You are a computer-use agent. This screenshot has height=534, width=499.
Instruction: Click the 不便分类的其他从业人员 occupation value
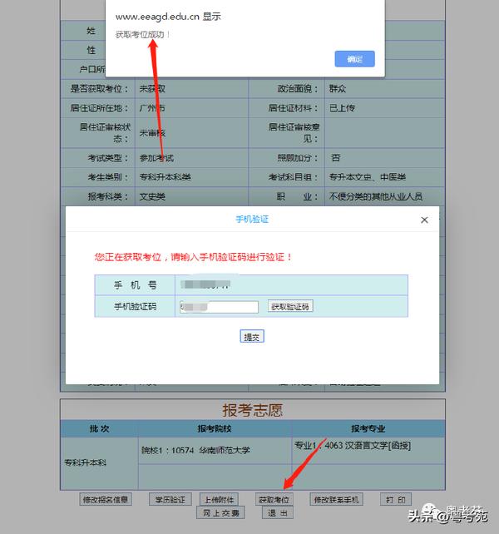[x=376, y=196]
